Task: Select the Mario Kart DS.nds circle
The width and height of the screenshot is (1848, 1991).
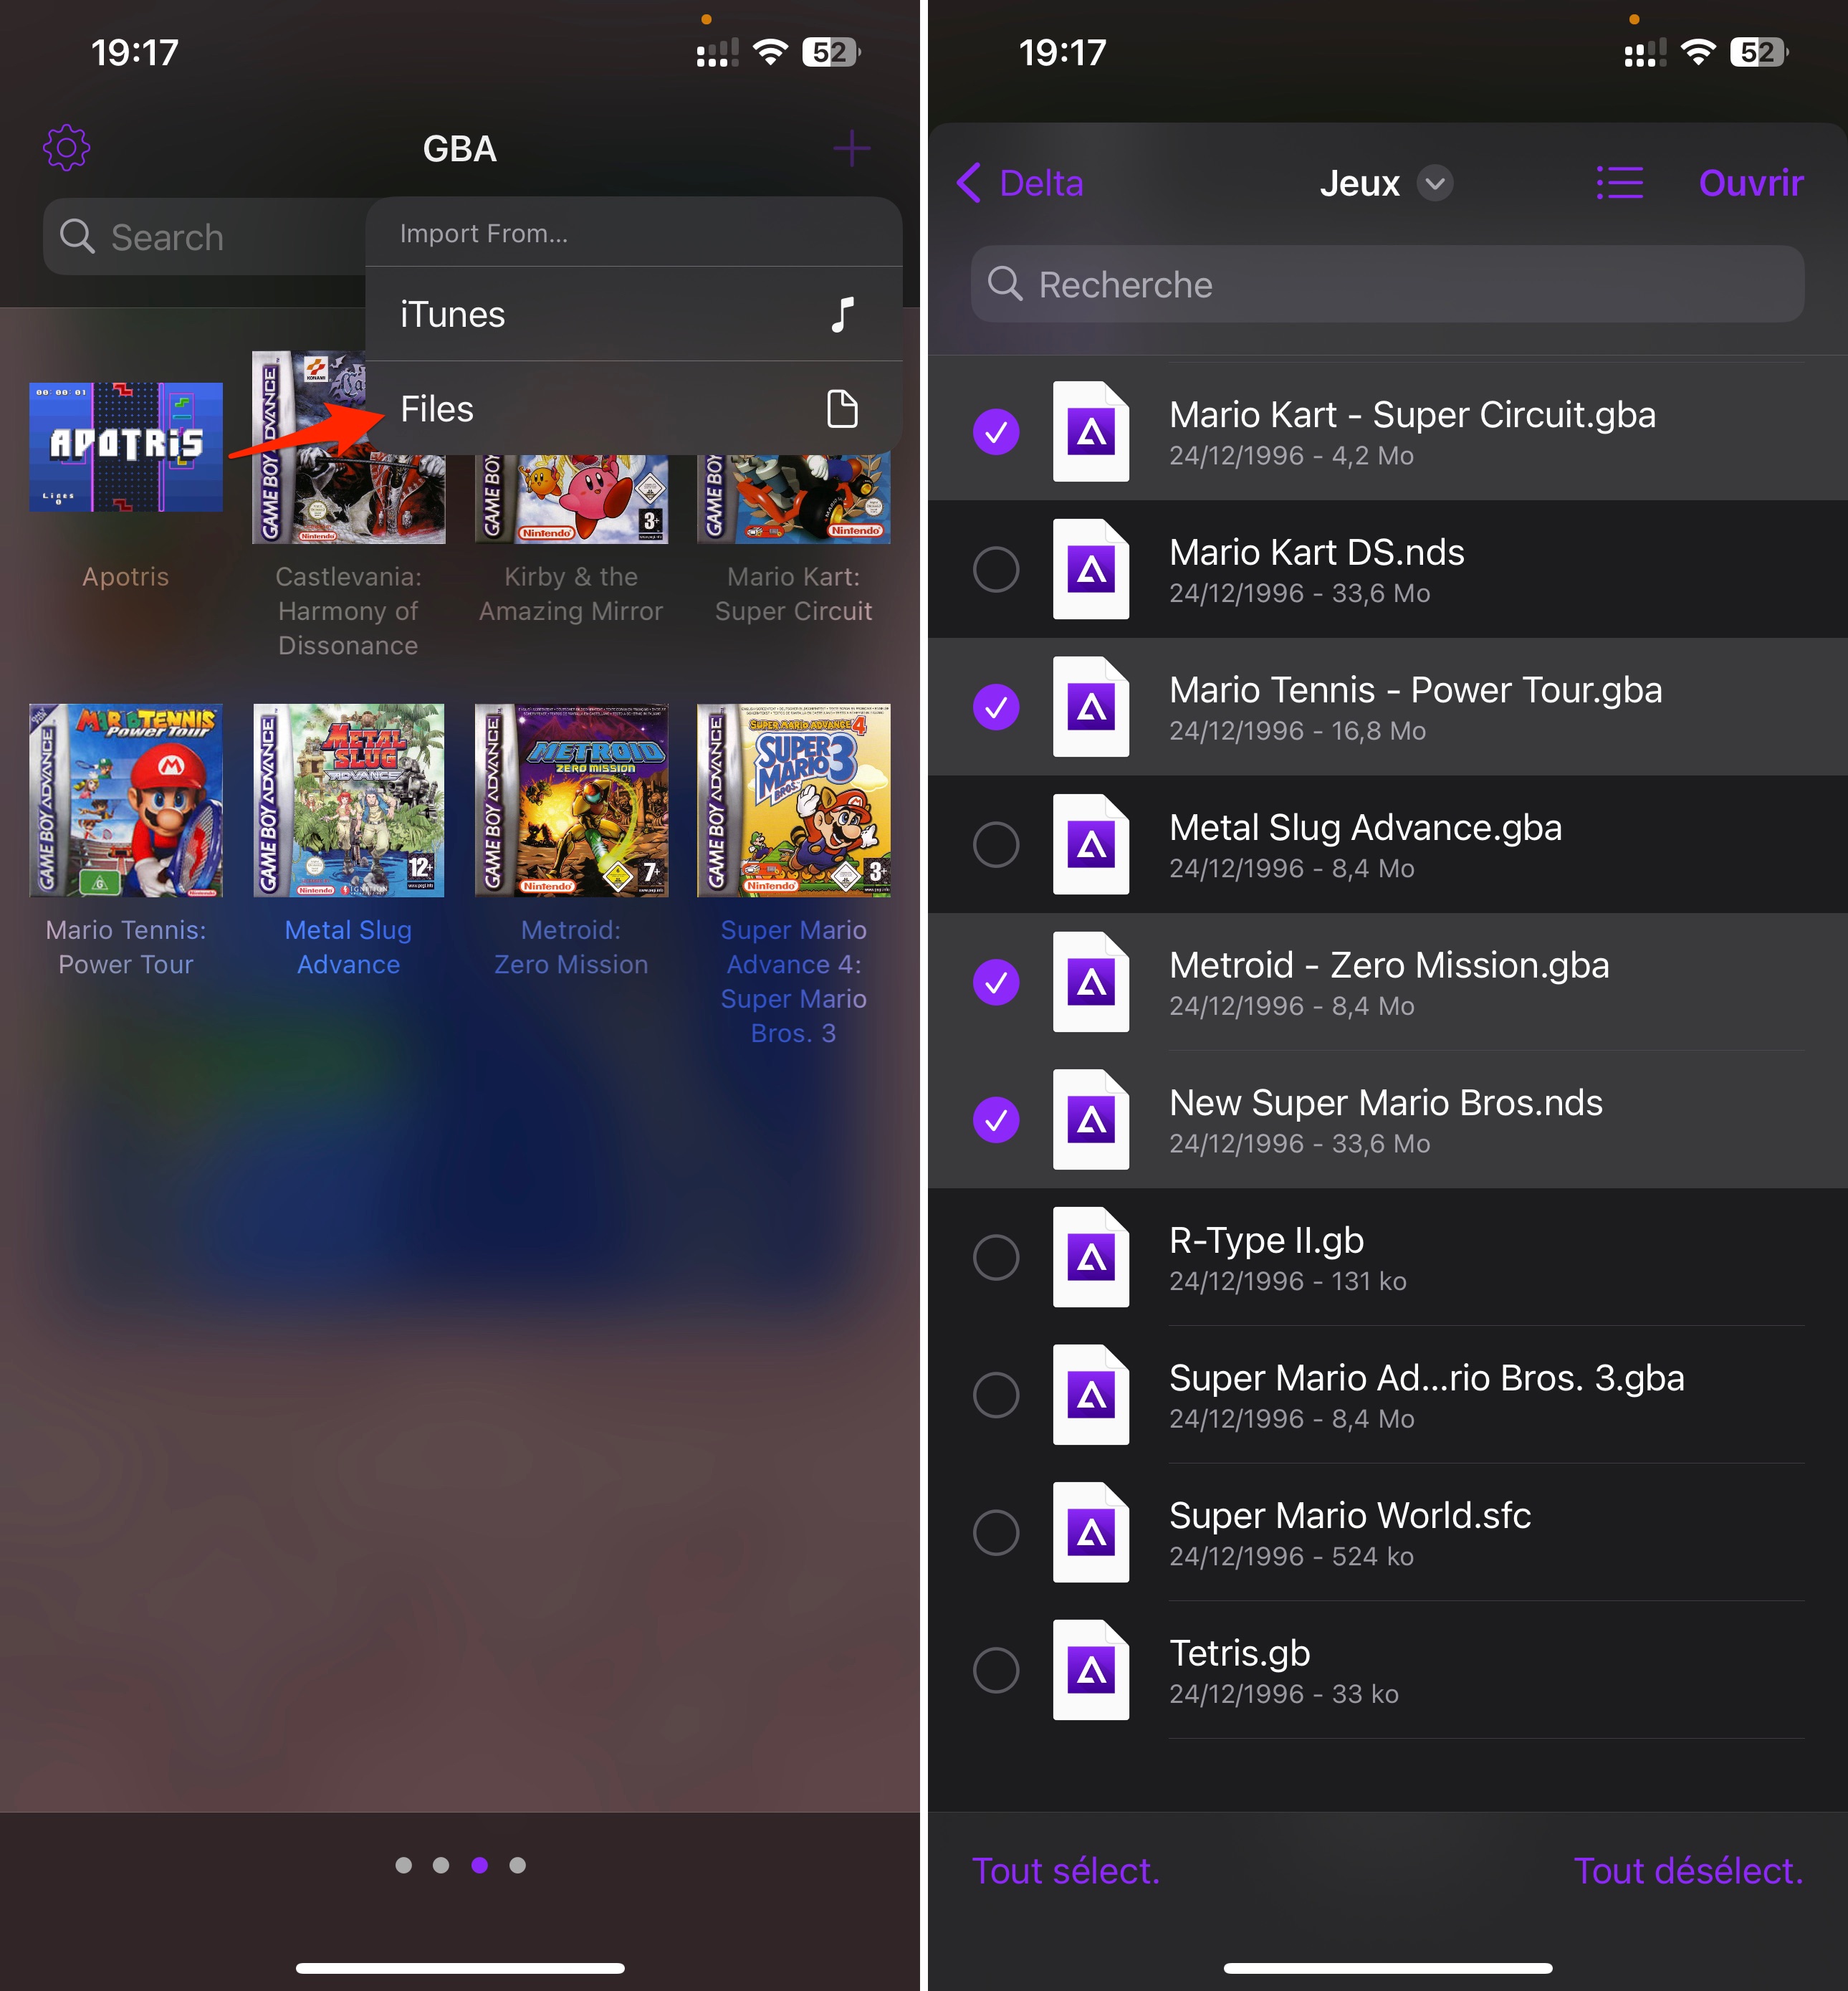Action: (x=996, y=569)
